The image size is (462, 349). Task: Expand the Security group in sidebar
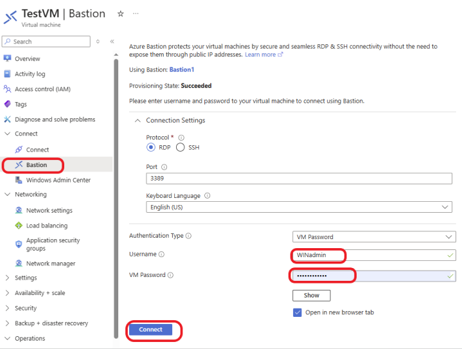coord(7,308)
